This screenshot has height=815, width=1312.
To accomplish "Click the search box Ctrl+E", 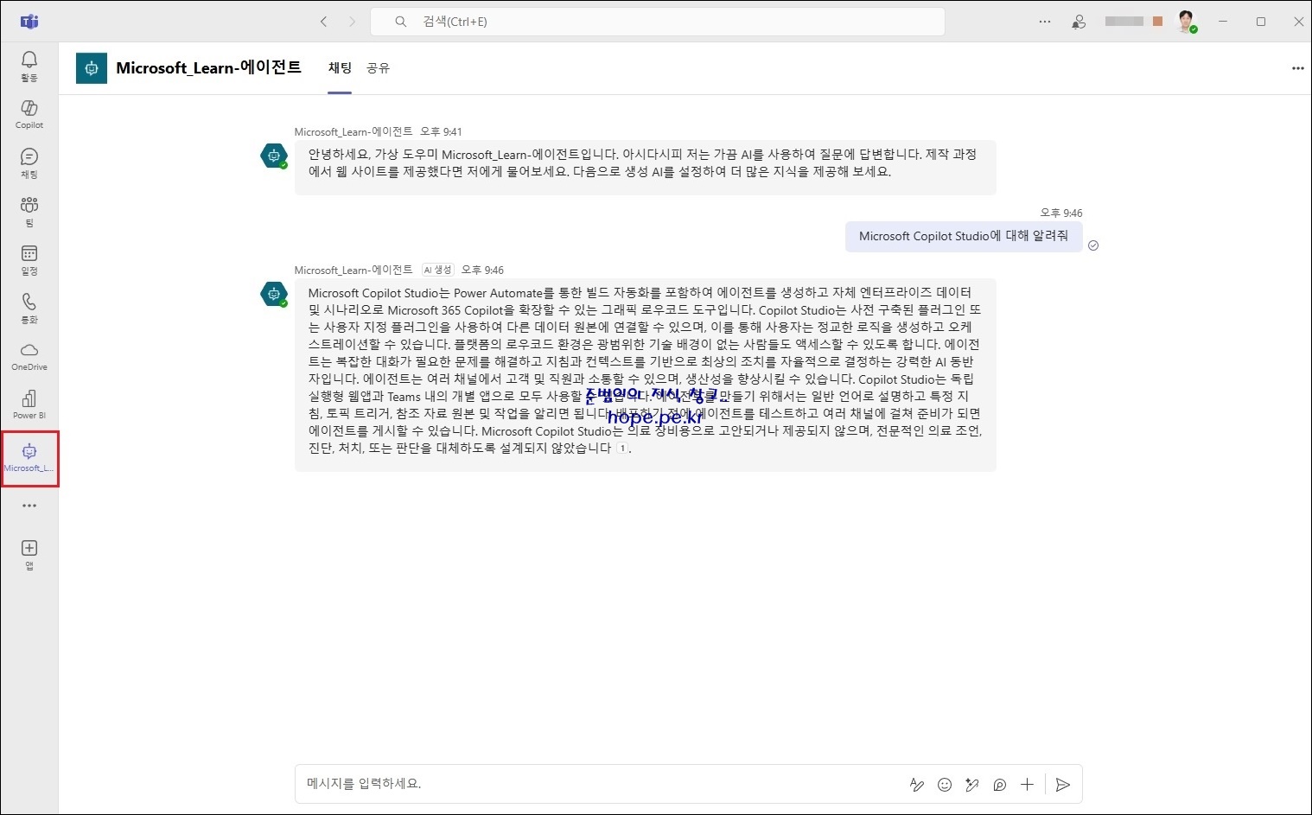I will tap(657, 22).
